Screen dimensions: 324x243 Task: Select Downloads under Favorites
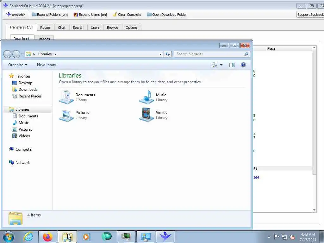pyautogui.click(x=28, y=90)
